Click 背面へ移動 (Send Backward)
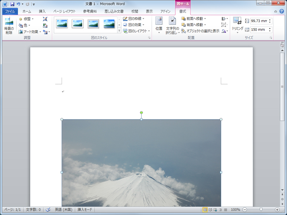 (193, 25)
